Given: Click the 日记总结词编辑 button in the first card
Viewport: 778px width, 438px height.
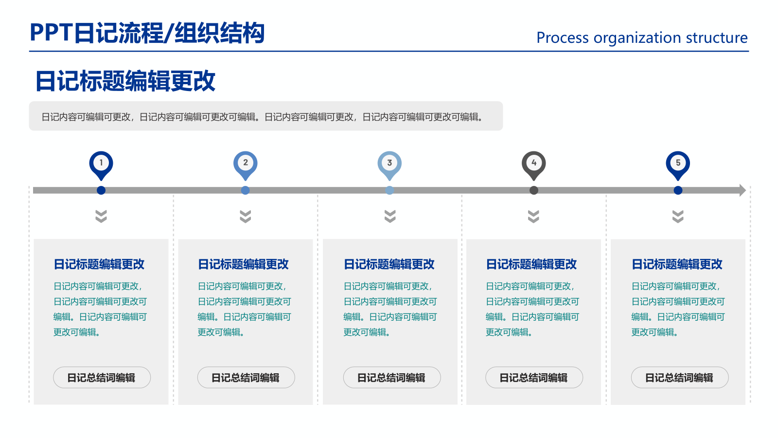Looking at the screenshot, I should (102, 377).
